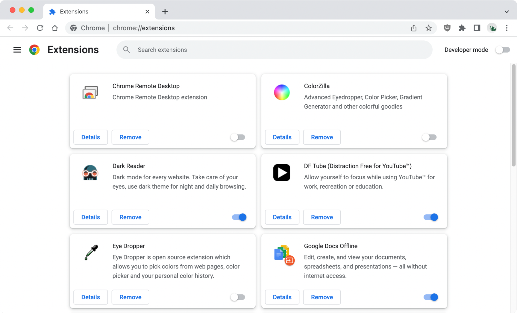Click the 'Chrome Remote Desktop extension' description
Image resolution: width=517 pixels, height=313 pixels.
(160, 97)
